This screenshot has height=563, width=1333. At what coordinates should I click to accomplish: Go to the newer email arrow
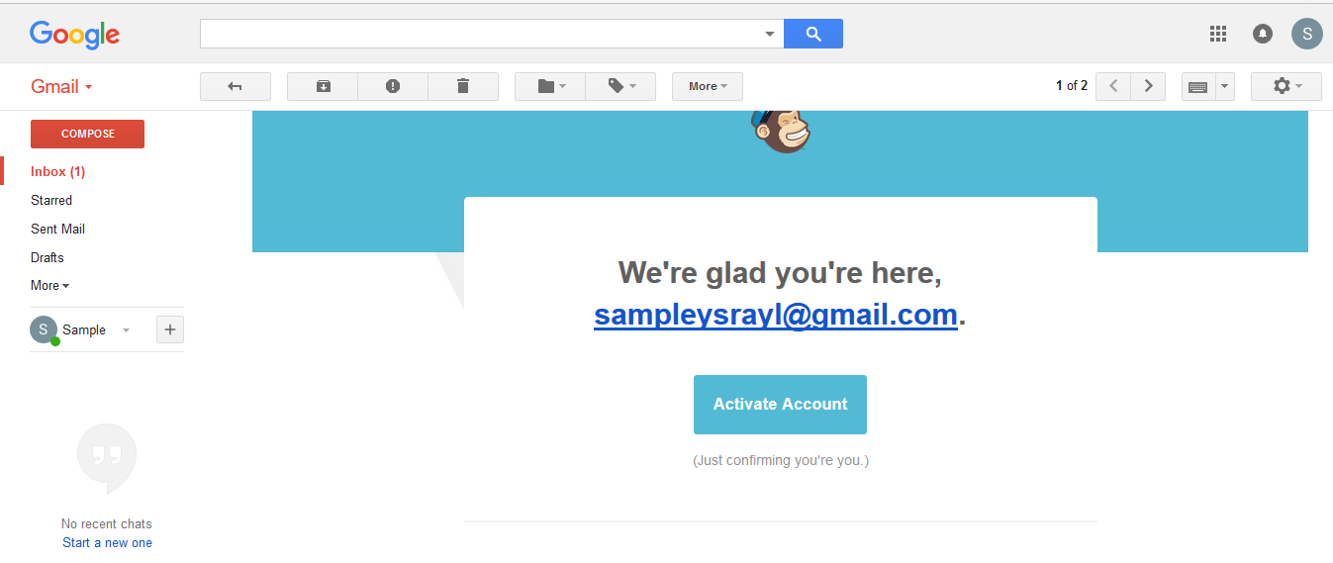[1113, 86]
